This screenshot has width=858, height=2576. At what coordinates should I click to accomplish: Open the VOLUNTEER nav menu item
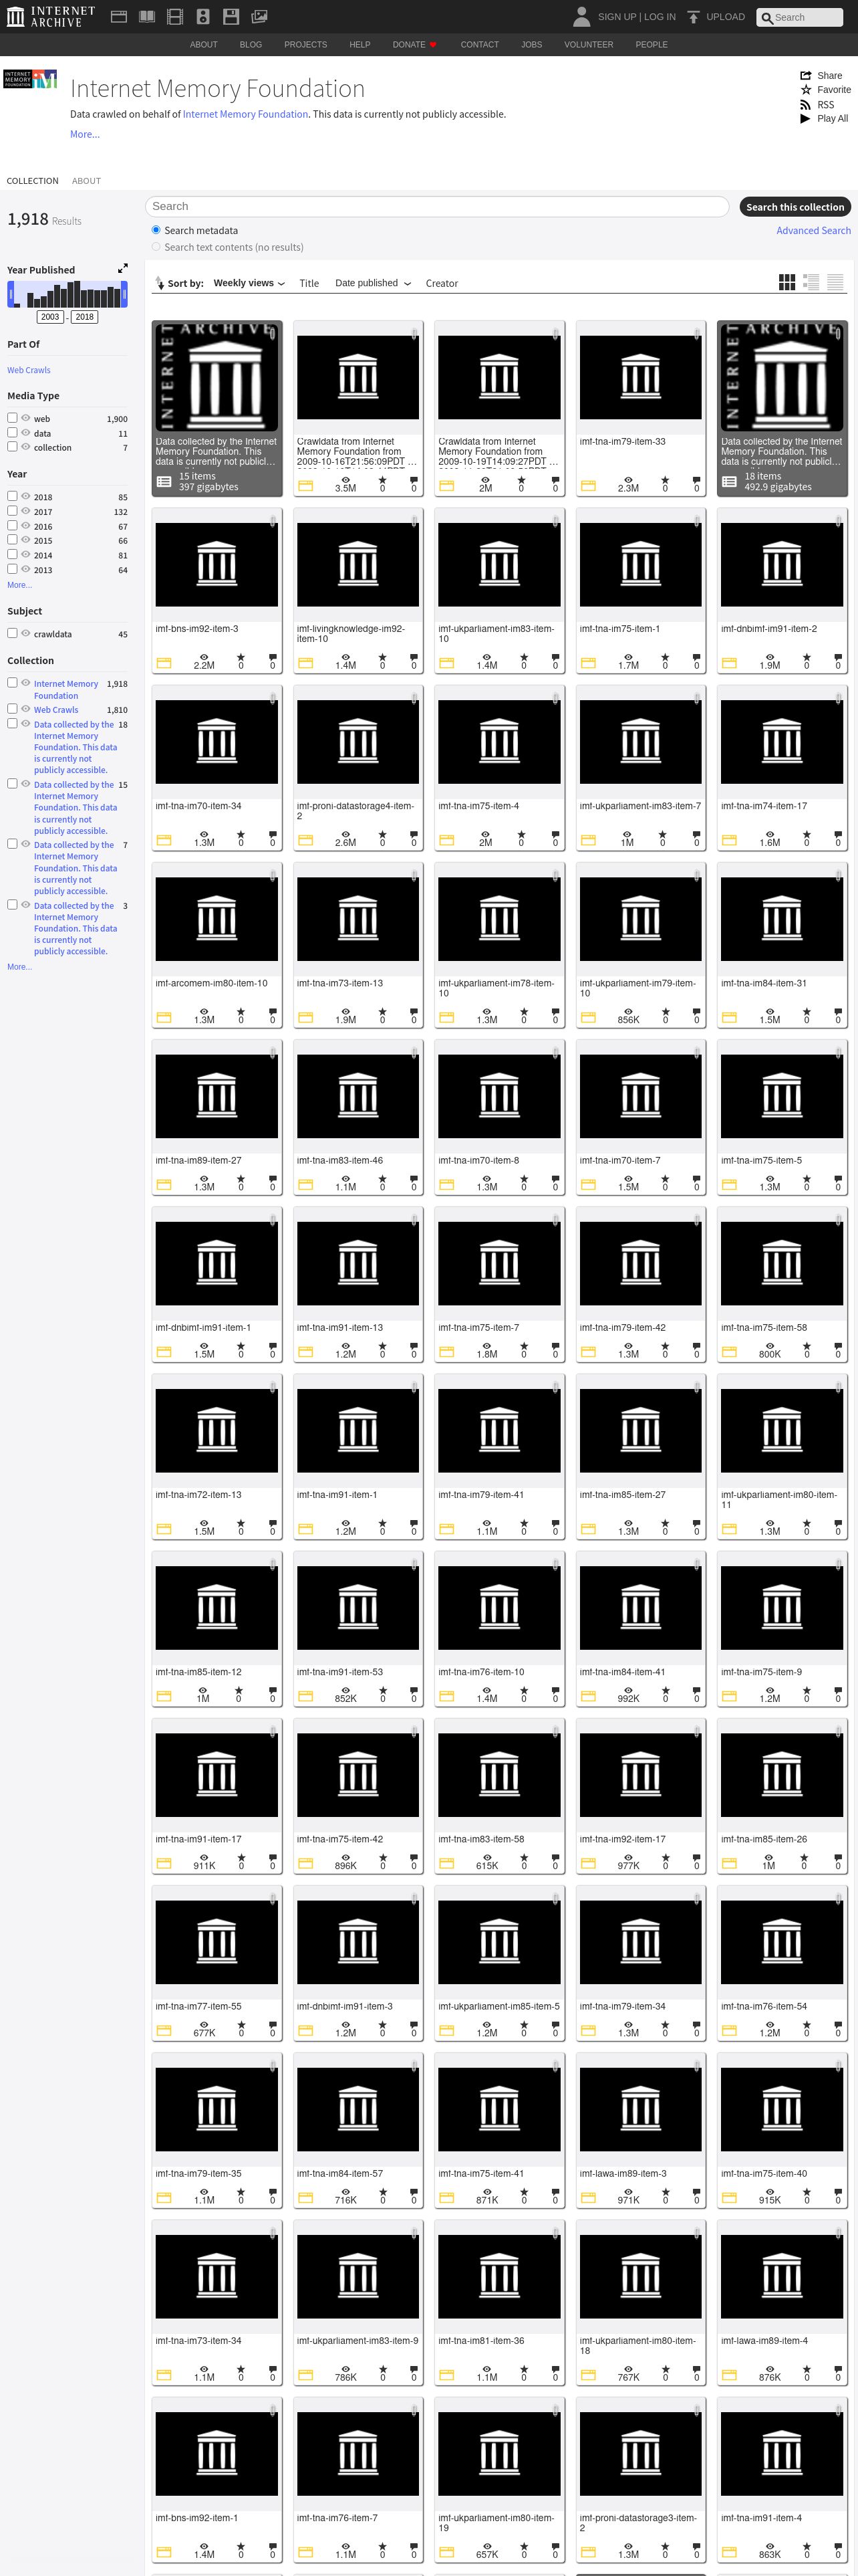click(x=589, y=45)
